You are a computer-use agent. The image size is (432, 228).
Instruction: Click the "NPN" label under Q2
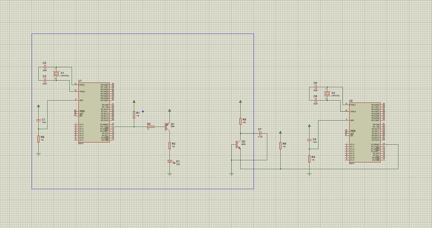[244, 144]
